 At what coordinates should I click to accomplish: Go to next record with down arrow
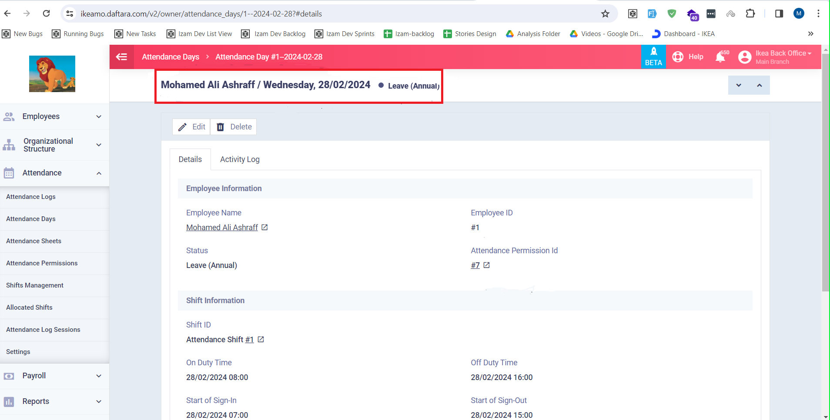coord(739,85)
